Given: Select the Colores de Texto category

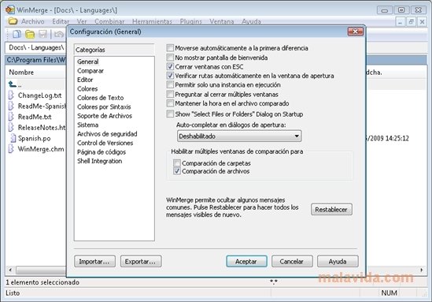Looking at the screenshot, I should pyautogui.click(x=100, y=98).
